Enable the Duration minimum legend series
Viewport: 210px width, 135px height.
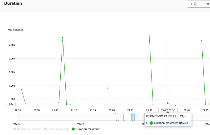tap(27, 129)
